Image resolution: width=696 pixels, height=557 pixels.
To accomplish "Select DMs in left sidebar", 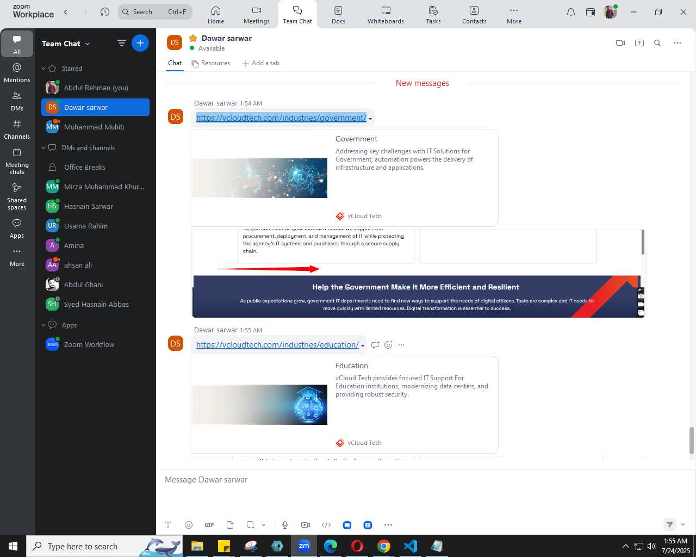I will (17, 101).
